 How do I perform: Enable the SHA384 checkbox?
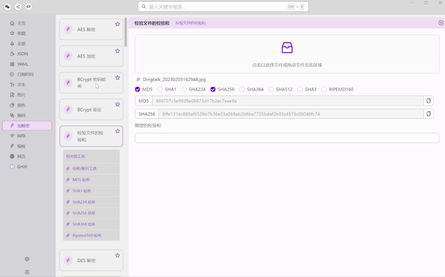click(242, 89)
